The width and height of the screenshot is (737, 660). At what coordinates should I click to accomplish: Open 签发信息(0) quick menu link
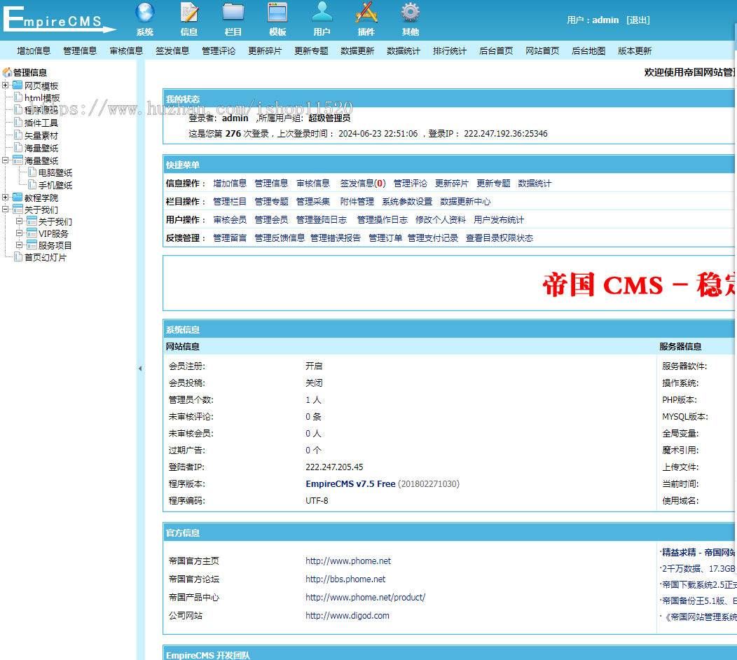(362, 184)
